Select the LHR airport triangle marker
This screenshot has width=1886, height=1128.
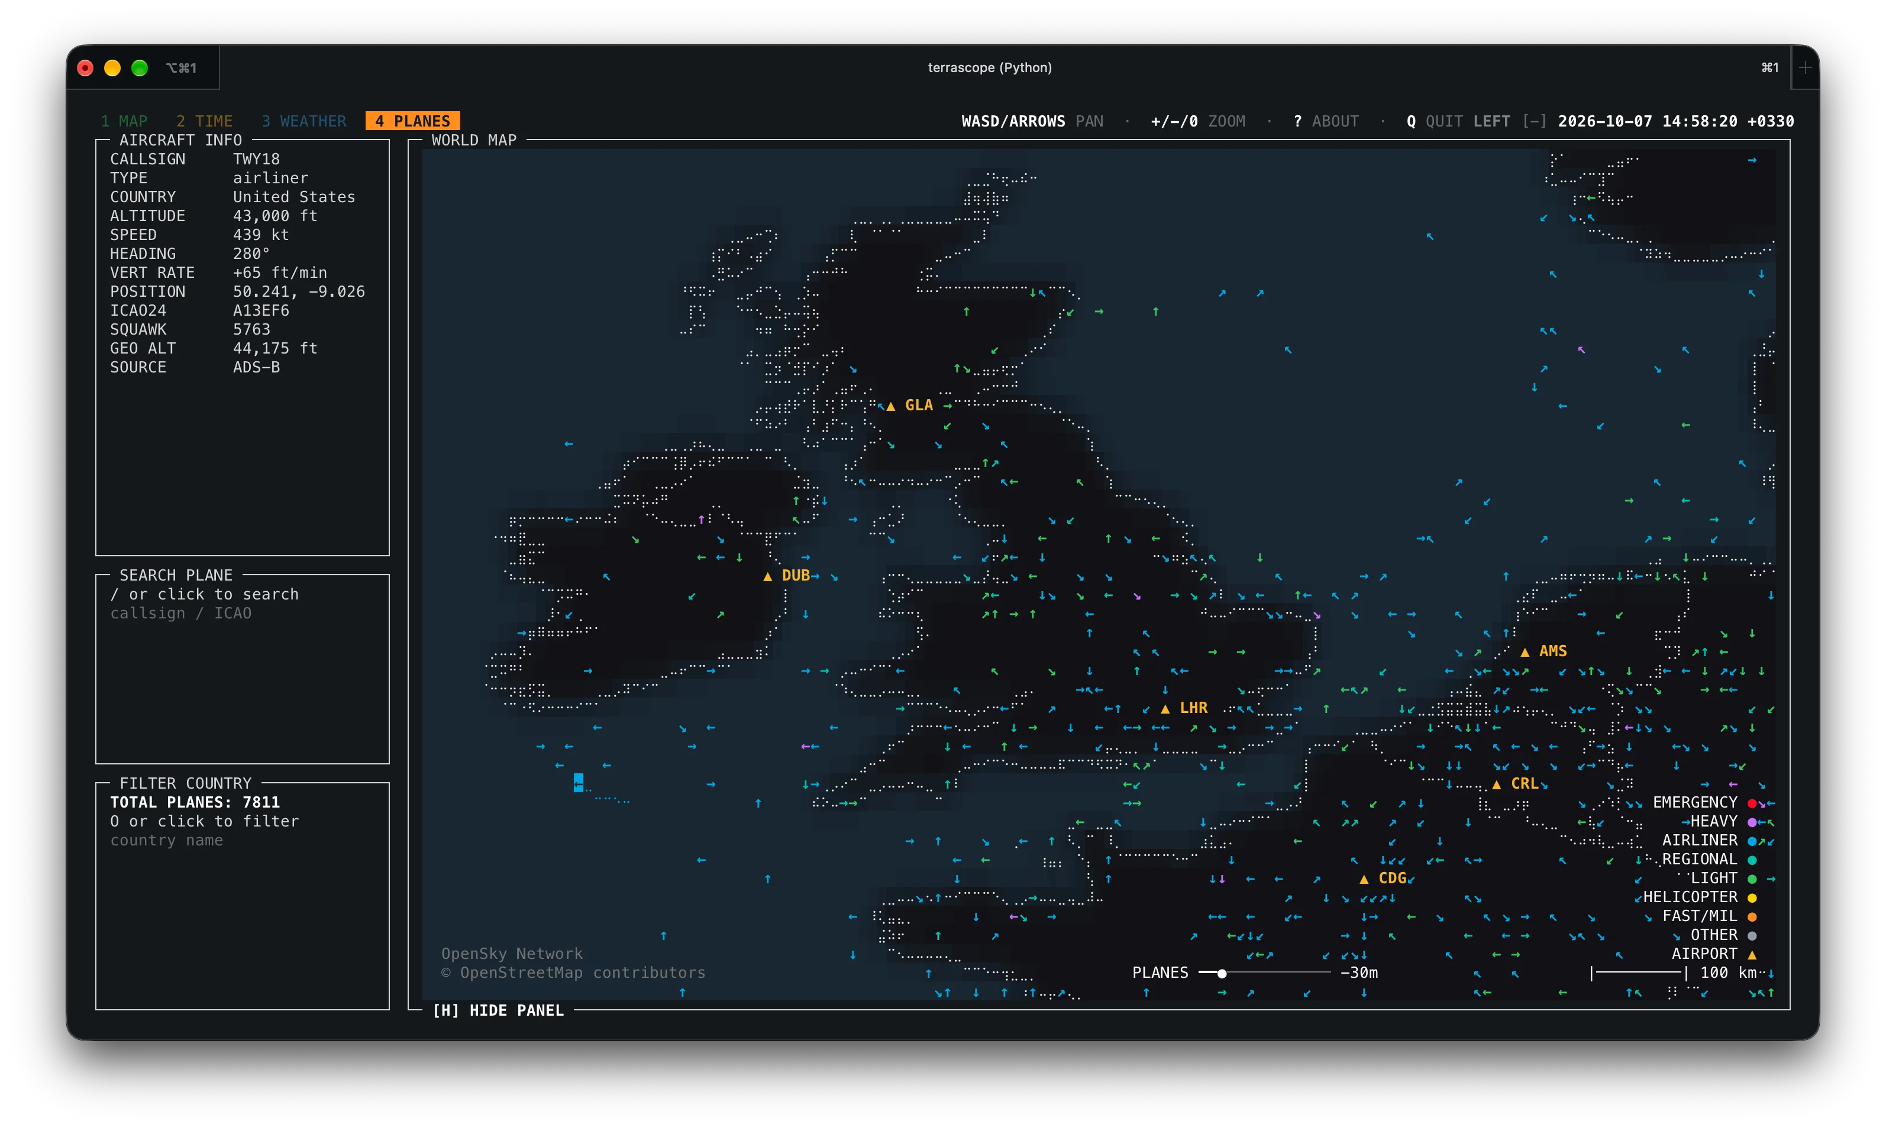click(x=1165, y=708)
